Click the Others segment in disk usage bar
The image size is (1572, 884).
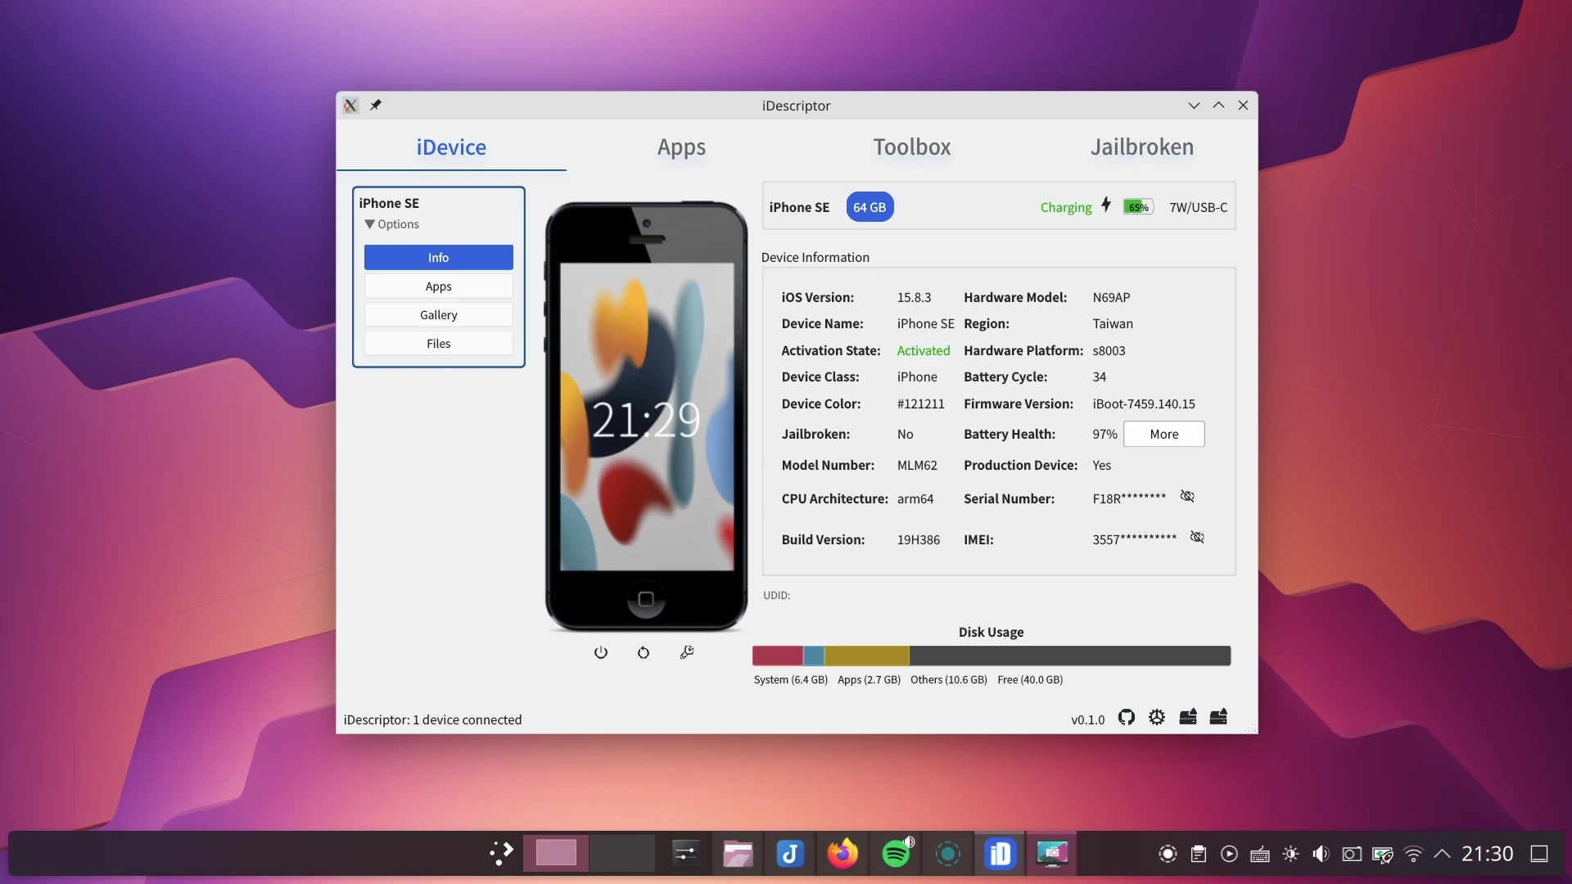tap(866, 656)
